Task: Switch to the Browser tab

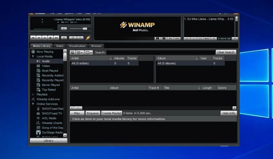Action: (x=96, y=46)
